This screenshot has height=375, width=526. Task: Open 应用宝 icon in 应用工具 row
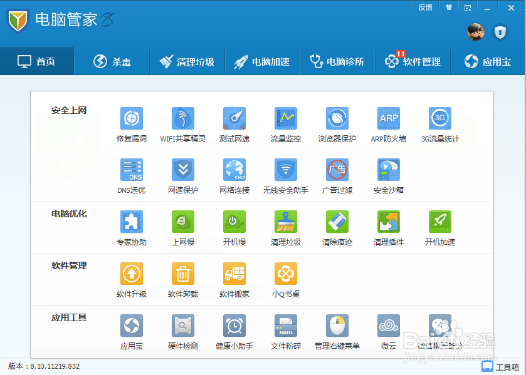[132, 326]
